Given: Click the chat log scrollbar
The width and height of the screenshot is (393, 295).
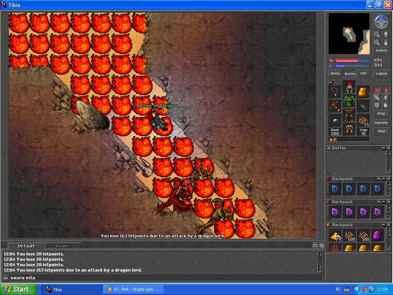Looking at the screenshot, I should click(320, 262).
